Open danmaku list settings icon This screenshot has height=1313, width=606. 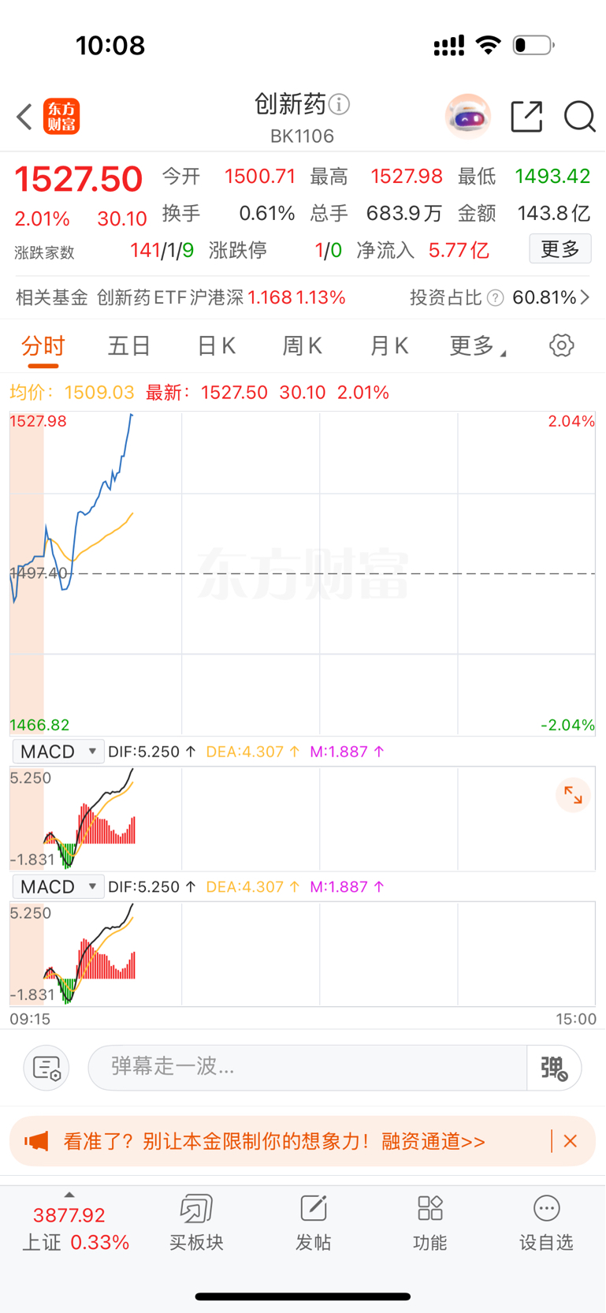tap(46, 1068)
